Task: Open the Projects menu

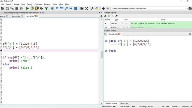Action: (47, 4)
